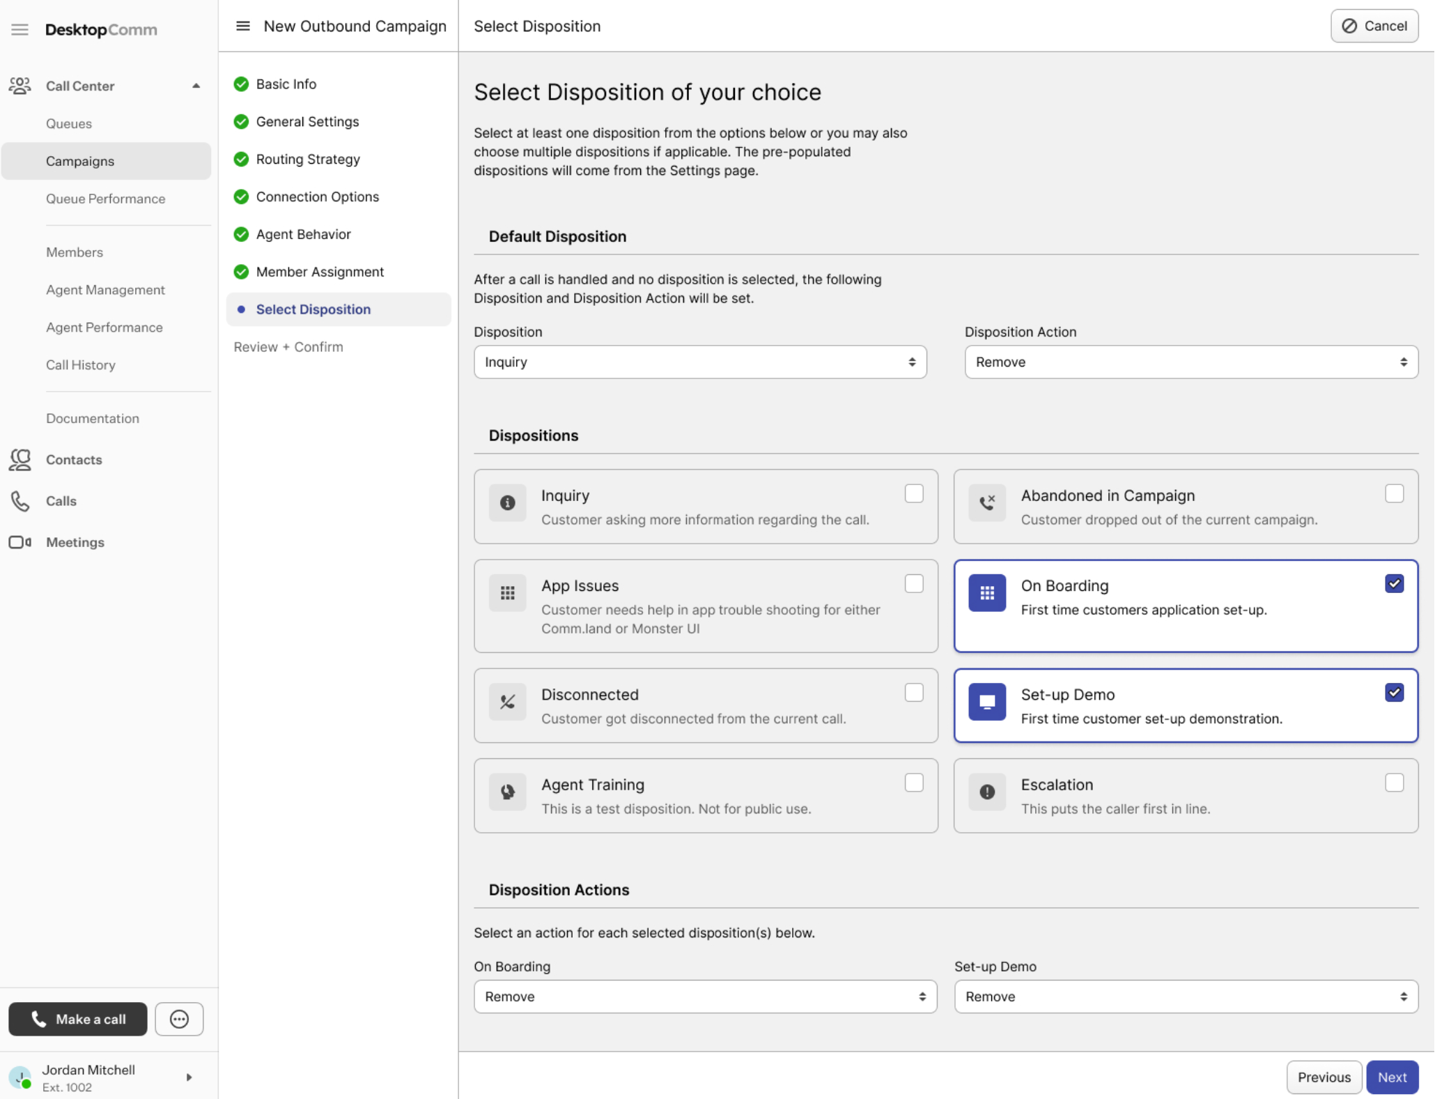Open the default Disposition dropdown showing Inquiry
The width and height of the screenshot is (1435, 1099).
point(699,362)
